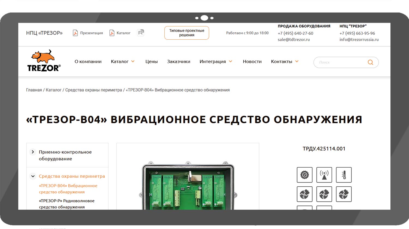Screen dimensions: 409x229
Task: Select the thermometer temperature icon
Action: coord(344,175)
